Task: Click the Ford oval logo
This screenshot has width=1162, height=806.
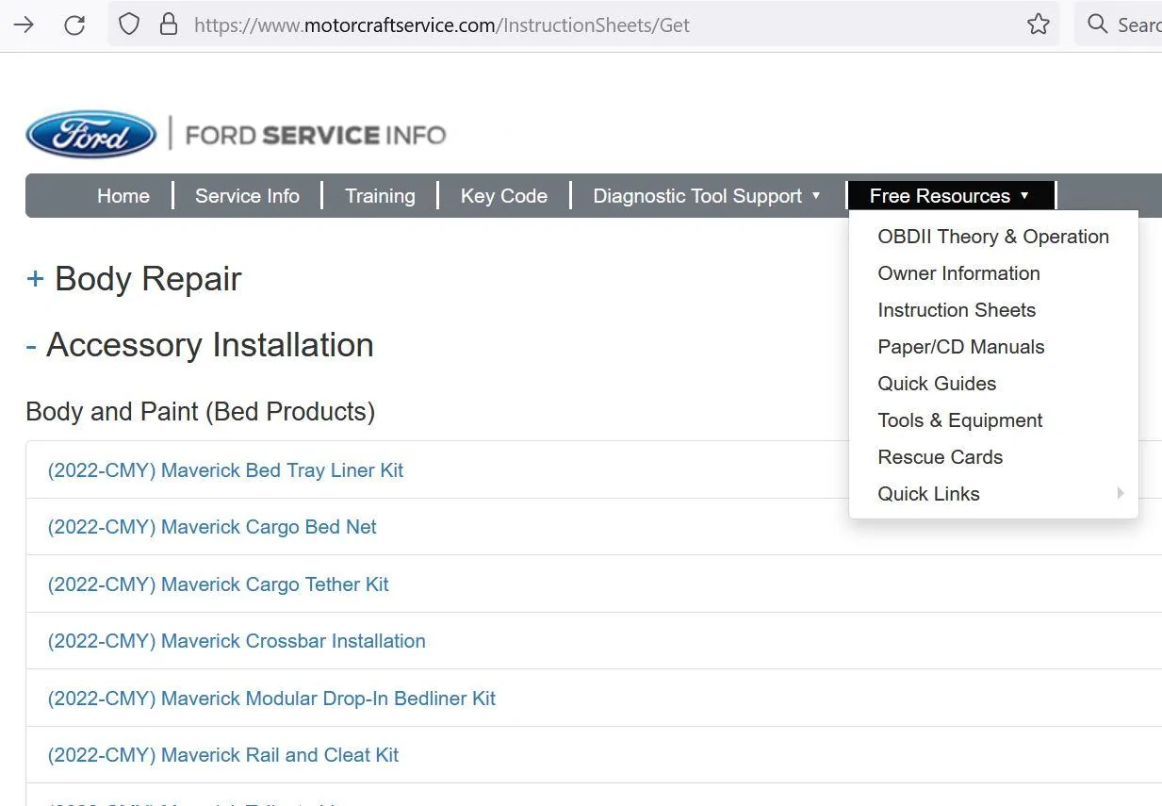Action: 90,135
